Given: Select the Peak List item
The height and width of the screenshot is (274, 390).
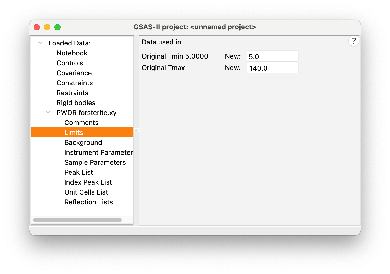Looking at the screenshot, I should (79, 172).
